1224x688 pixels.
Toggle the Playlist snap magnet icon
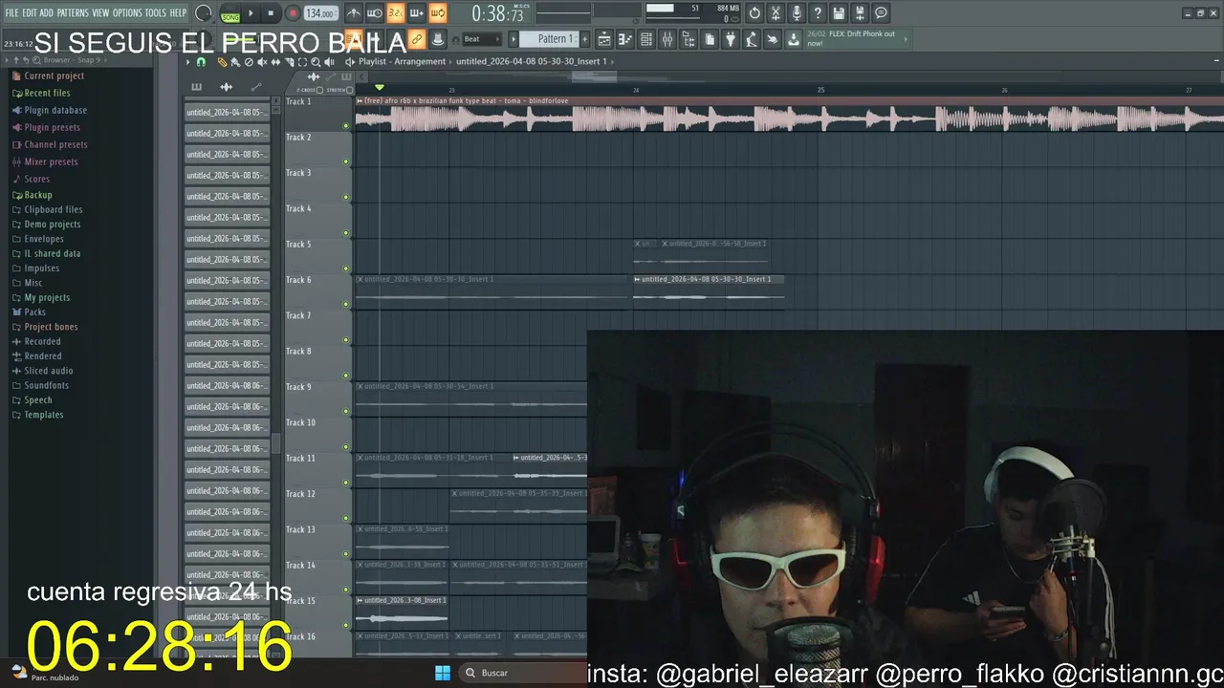click(201, 62)
